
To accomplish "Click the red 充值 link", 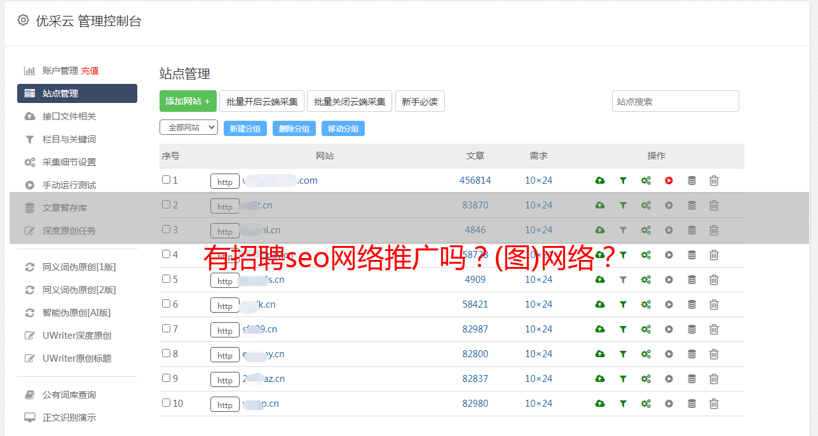I will coord(90,71).
